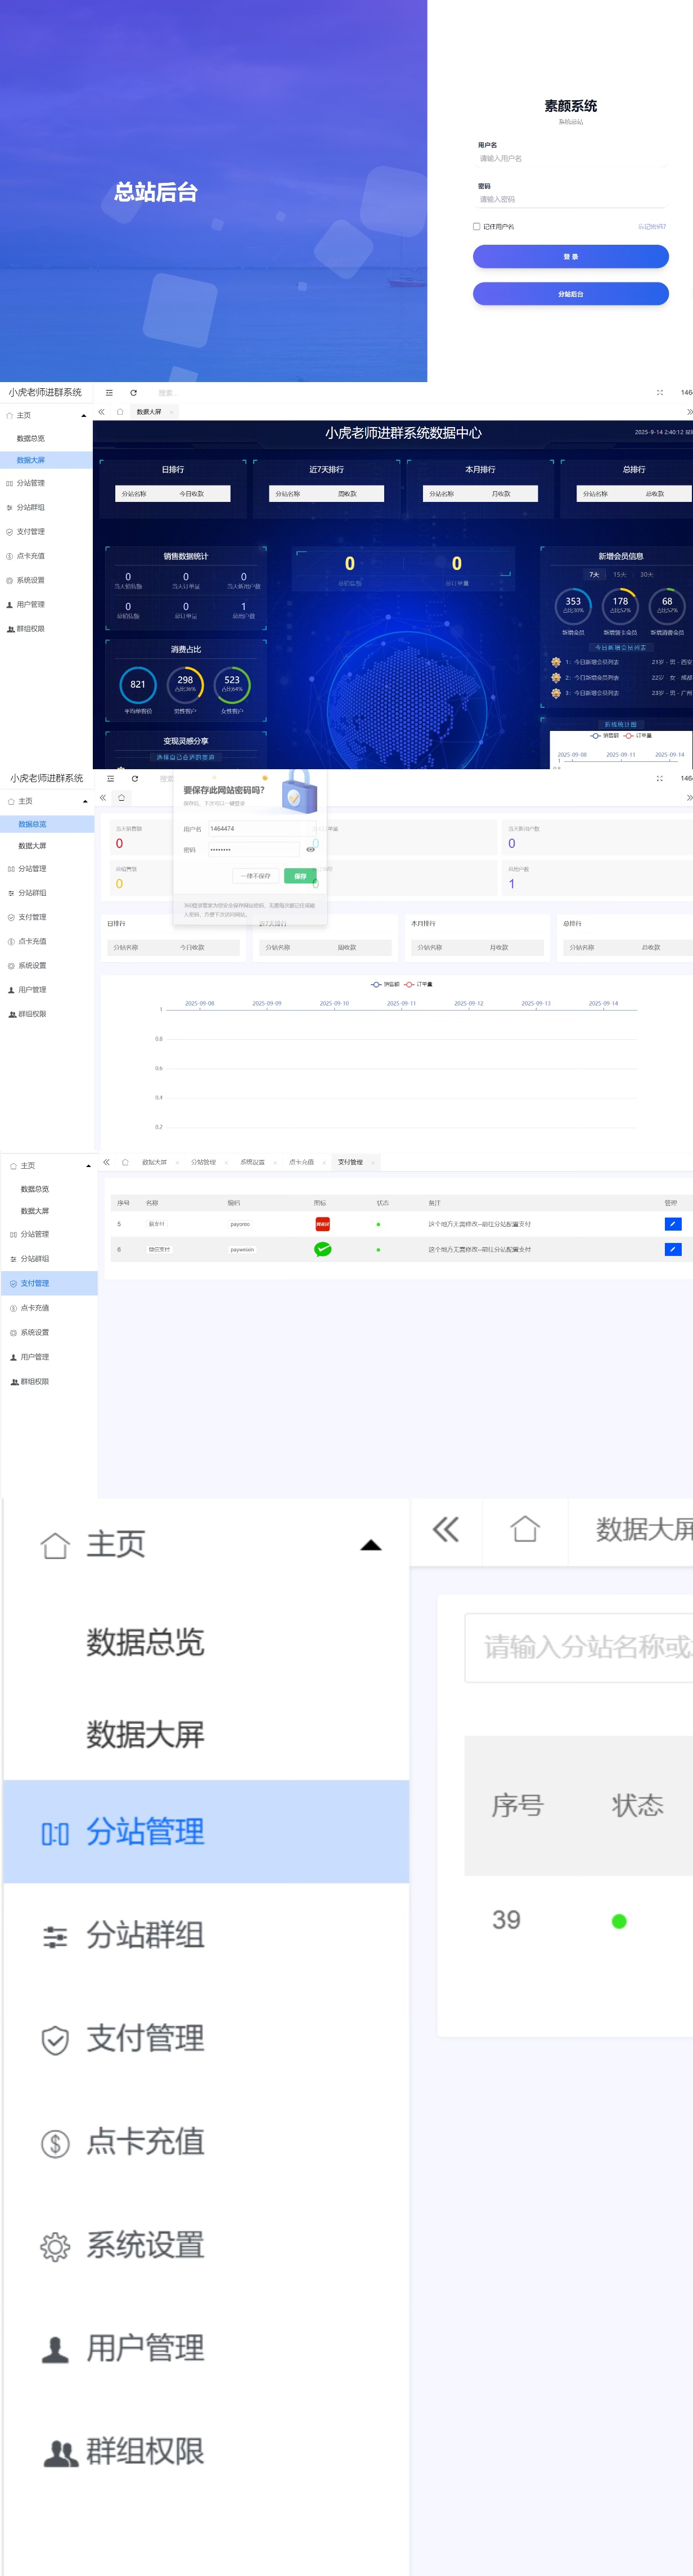Click the green status dot in row 39

(x=619, y=1921)
